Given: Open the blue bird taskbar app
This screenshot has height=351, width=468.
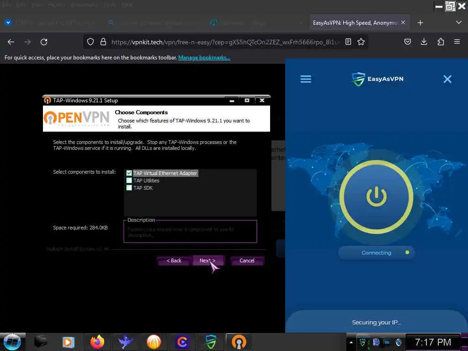Looking at the screenshot, I should point(126,342).
